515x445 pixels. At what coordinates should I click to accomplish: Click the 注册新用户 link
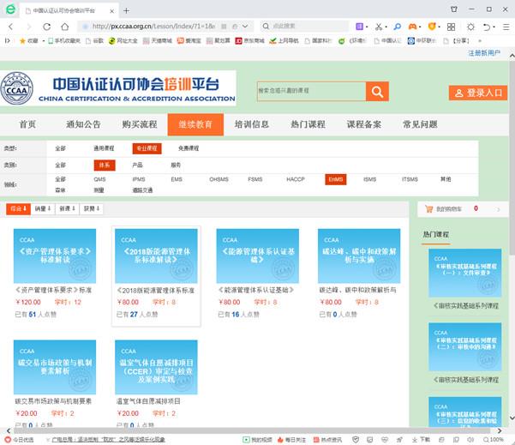484,53
